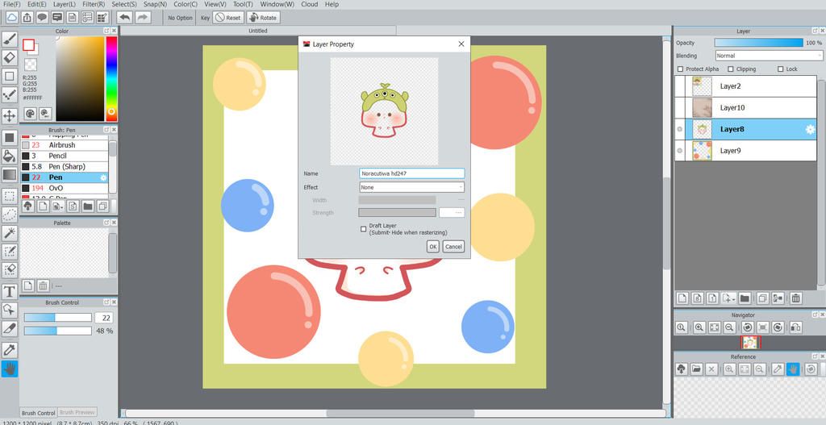Click the Redo arrow in toolbar
The height and width of the screenshot is (425, 826).
point(142,18)
